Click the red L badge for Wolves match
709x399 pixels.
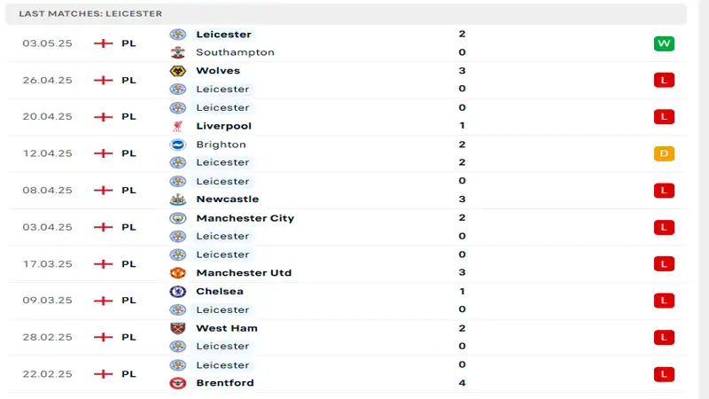click(664, 80)
